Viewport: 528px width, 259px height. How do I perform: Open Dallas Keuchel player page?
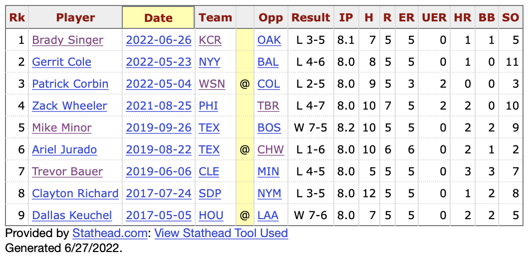point(72,216)
